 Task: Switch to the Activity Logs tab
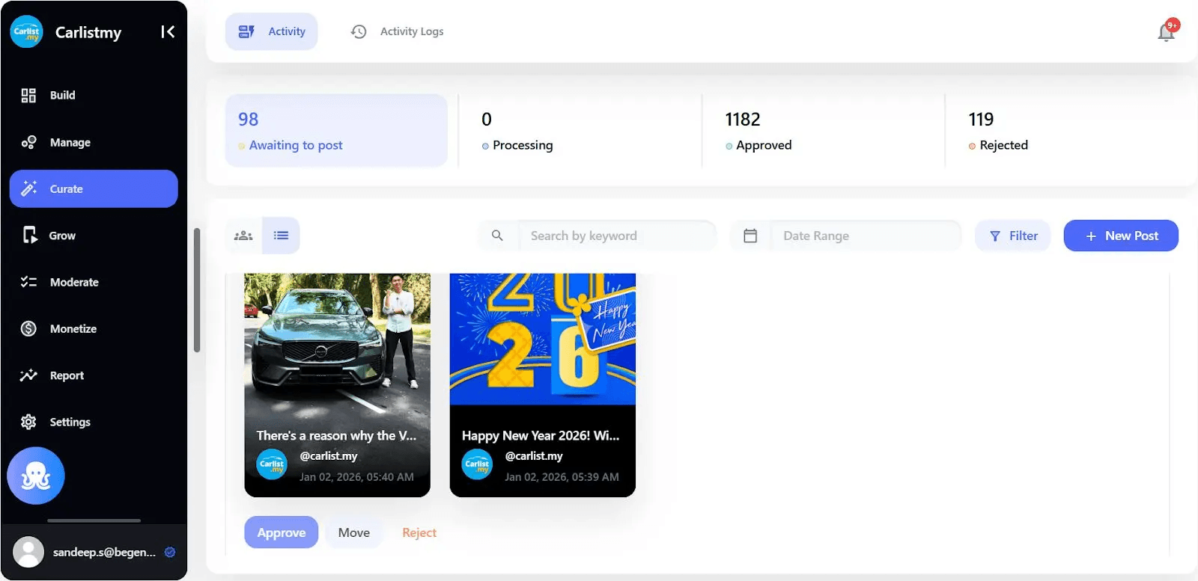click(398, 31)
